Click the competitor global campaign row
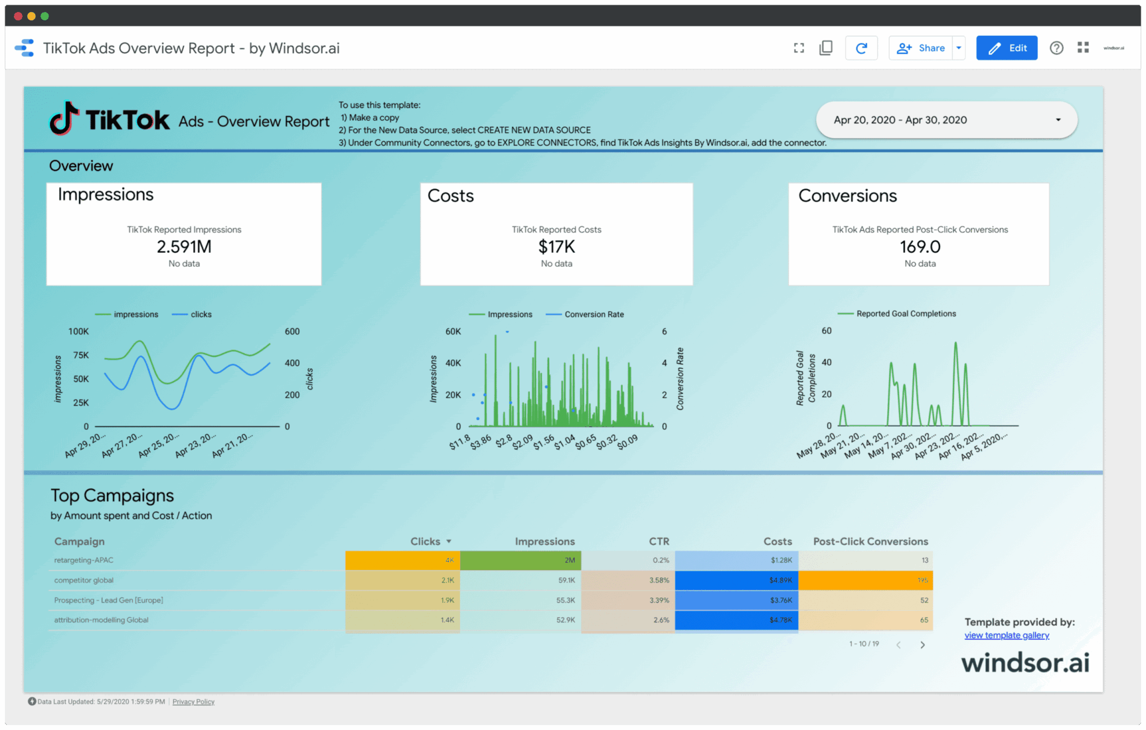The height and width of the screenshot is (730, 1146). [x=84, y=580]
